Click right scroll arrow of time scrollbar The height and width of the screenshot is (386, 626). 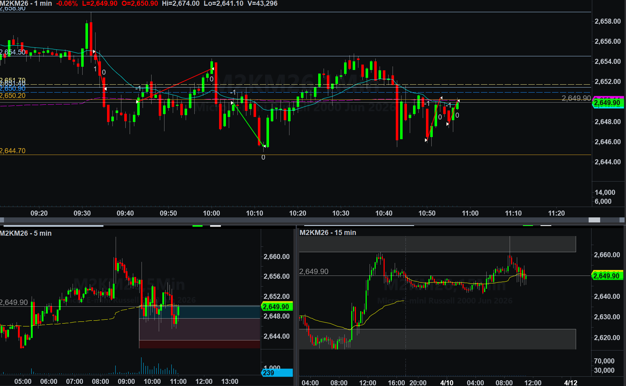click(622, 220)
